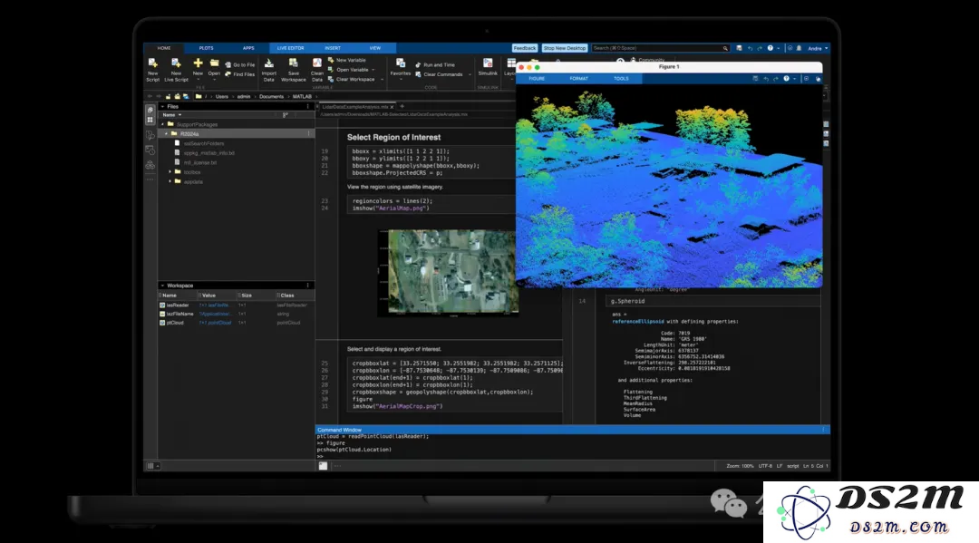
Task: Click the UTF-8 encoding status entry
Action: click(765, 466)
